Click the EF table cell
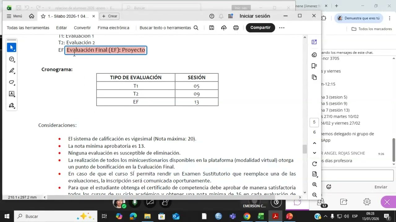 tap(136, 102)
